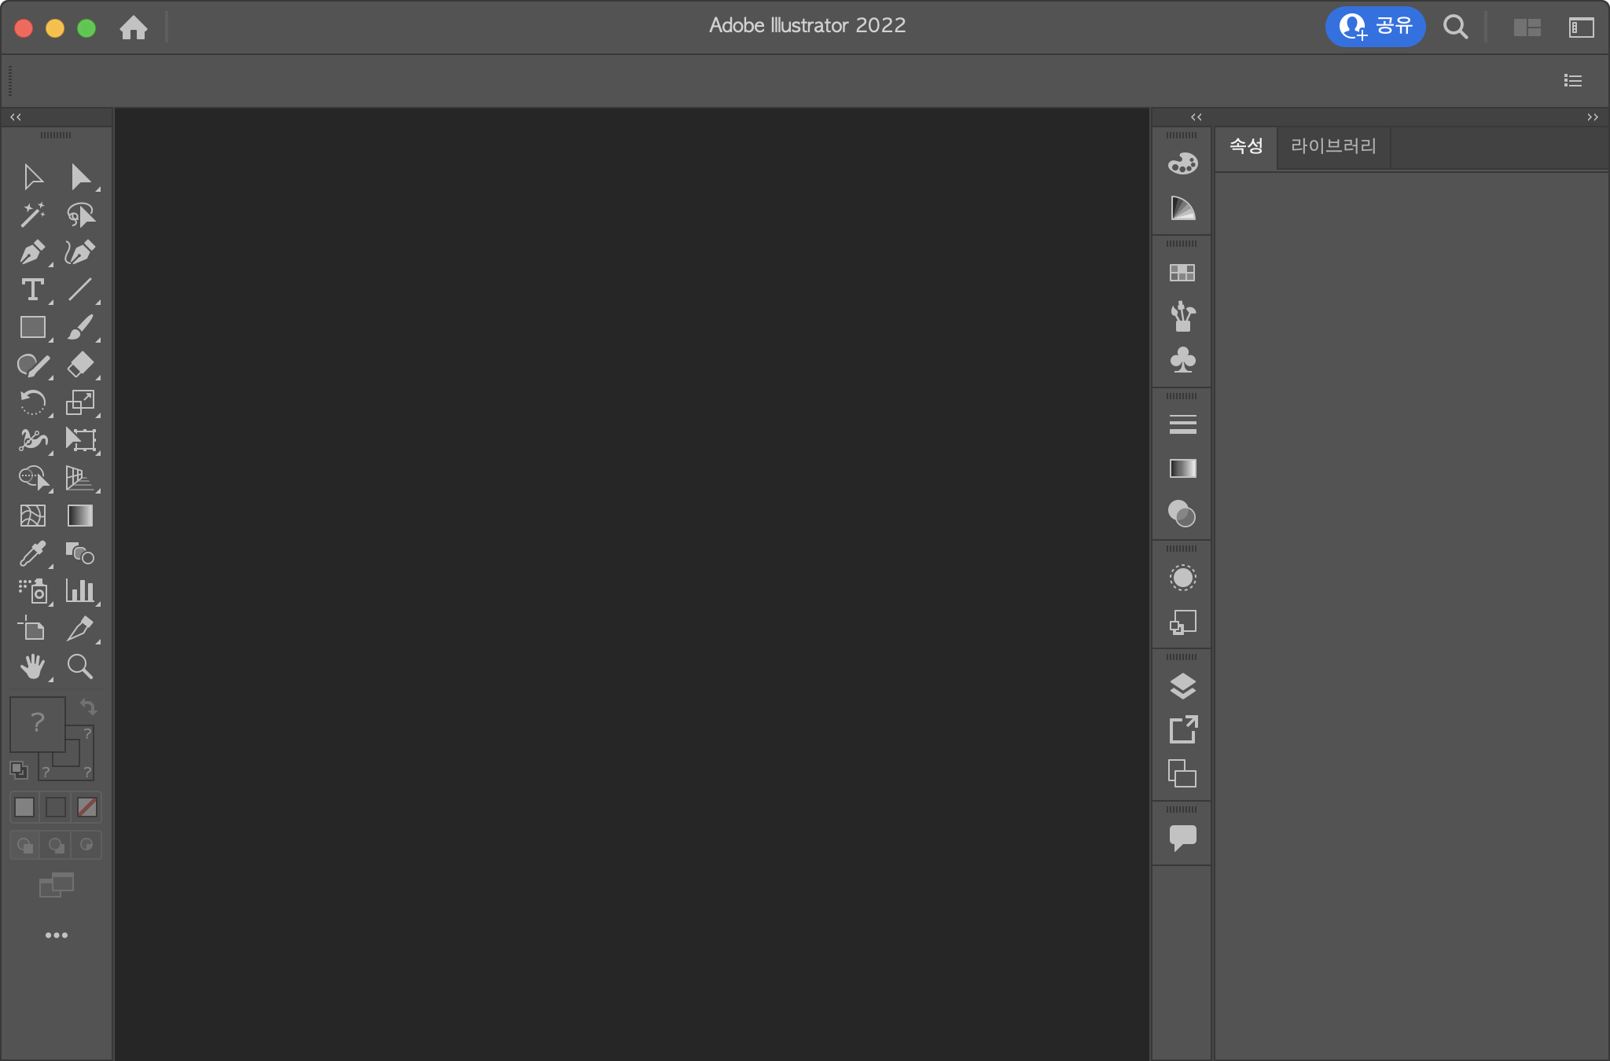Image resolution: width=1610 pixels, height=1061 pixels.
Task: Click the Fill color swatch
Action: (x=37, y=724)
